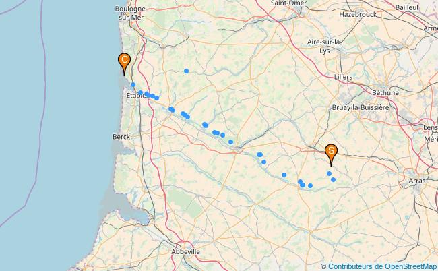438x271 pixels.
Task: Click the Berck town label
Action: point(121,137)
